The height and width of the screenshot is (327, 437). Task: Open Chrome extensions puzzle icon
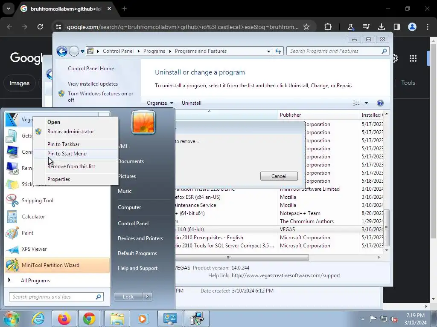tap(328, 27)
